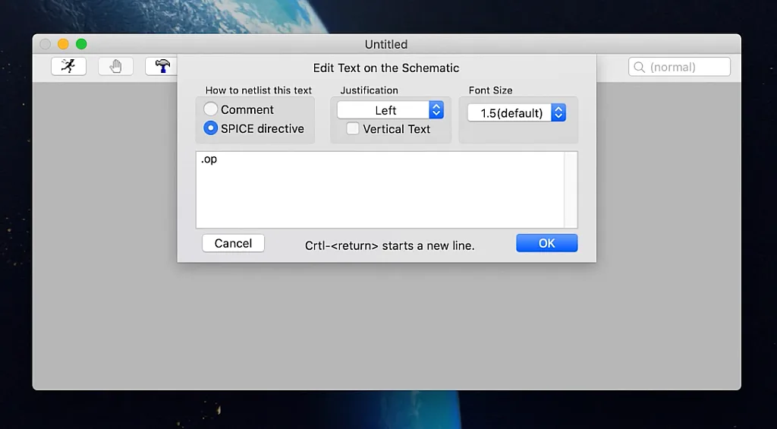Click the .op text in the directive box

[209, 159]
